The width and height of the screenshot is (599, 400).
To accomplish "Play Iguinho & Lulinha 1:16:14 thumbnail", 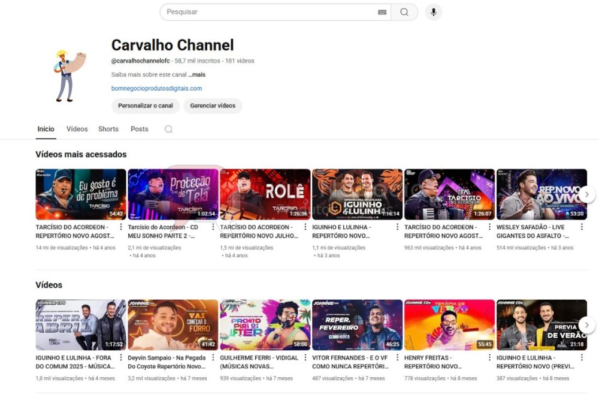I will click(x=357, y=194).
